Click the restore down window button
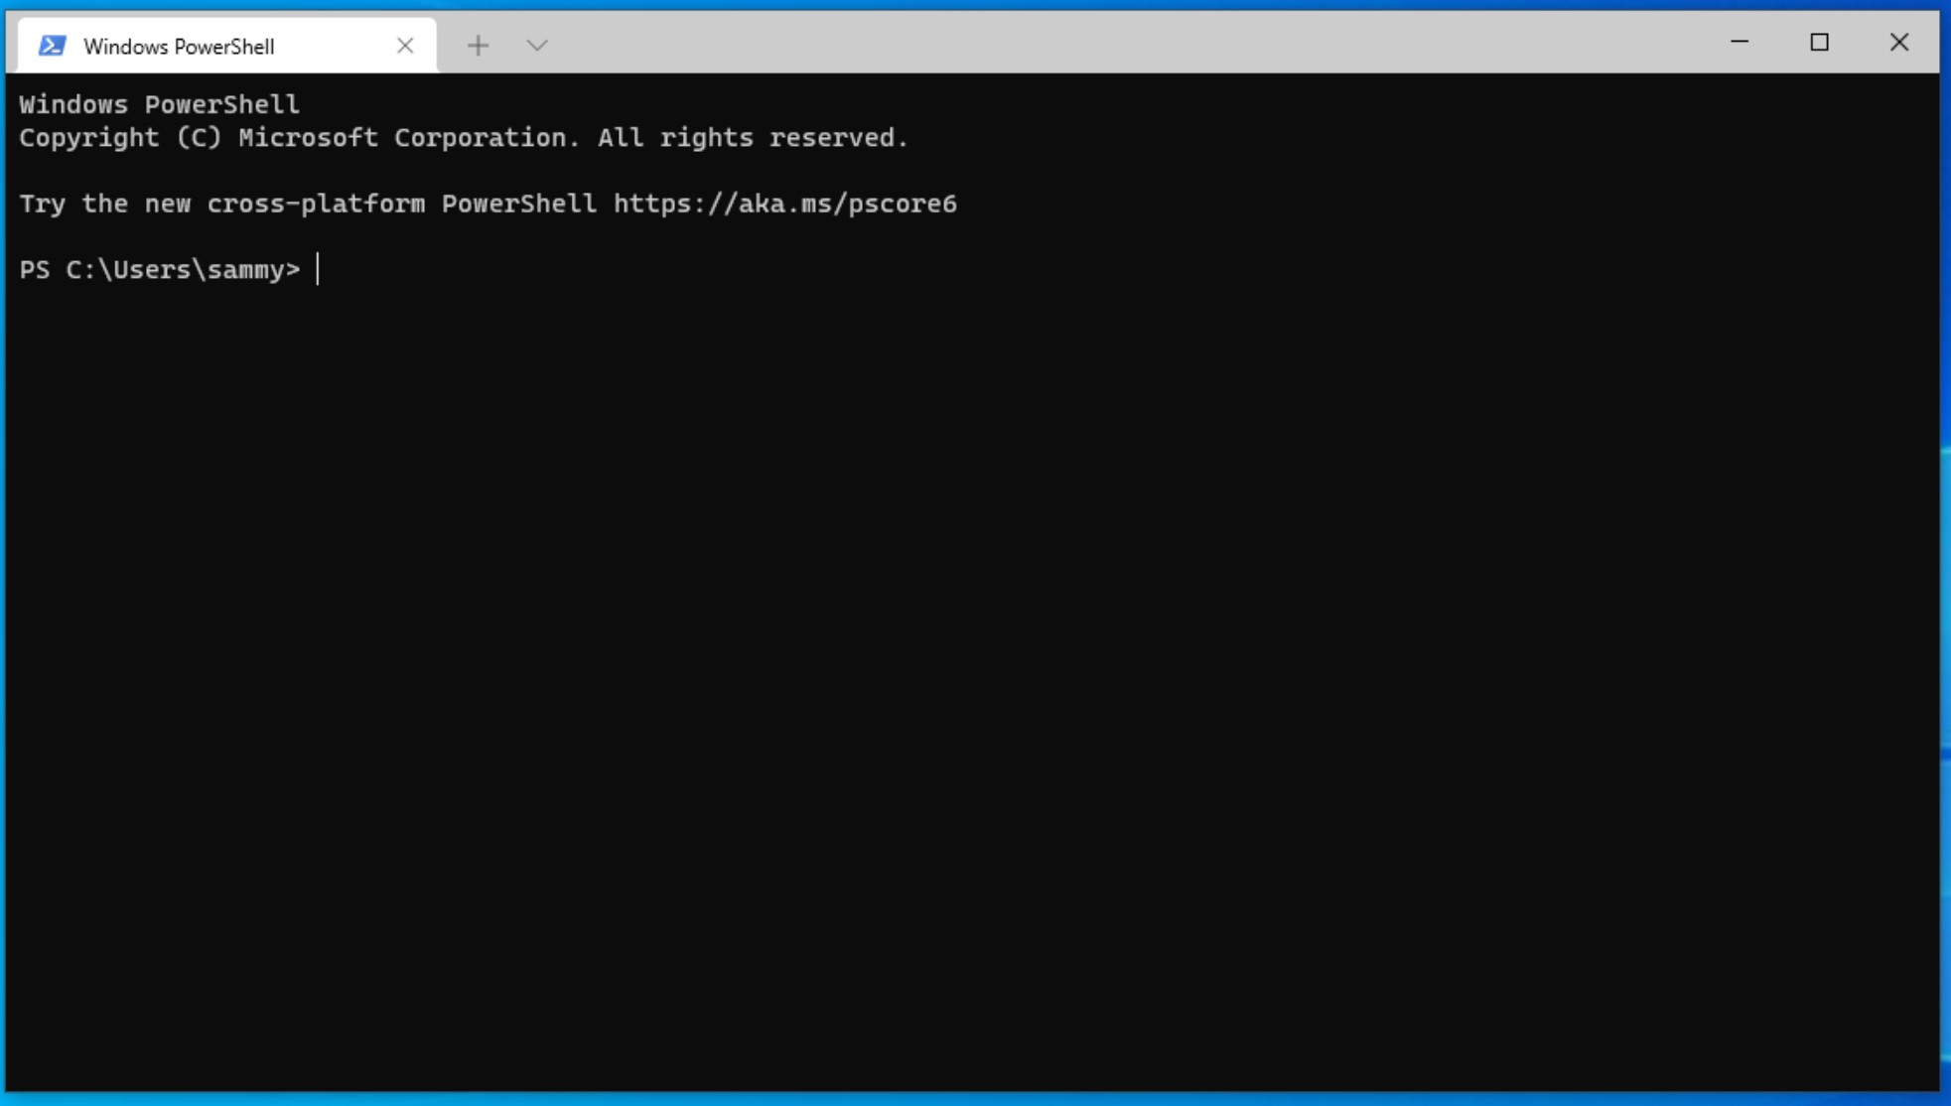 [1820, 42]
